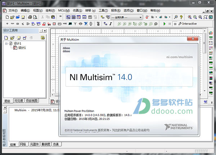216x155 pixels.
Task: Select the Oscilloscope instrument
Action: pyautogui.click(x=211, y=48)
